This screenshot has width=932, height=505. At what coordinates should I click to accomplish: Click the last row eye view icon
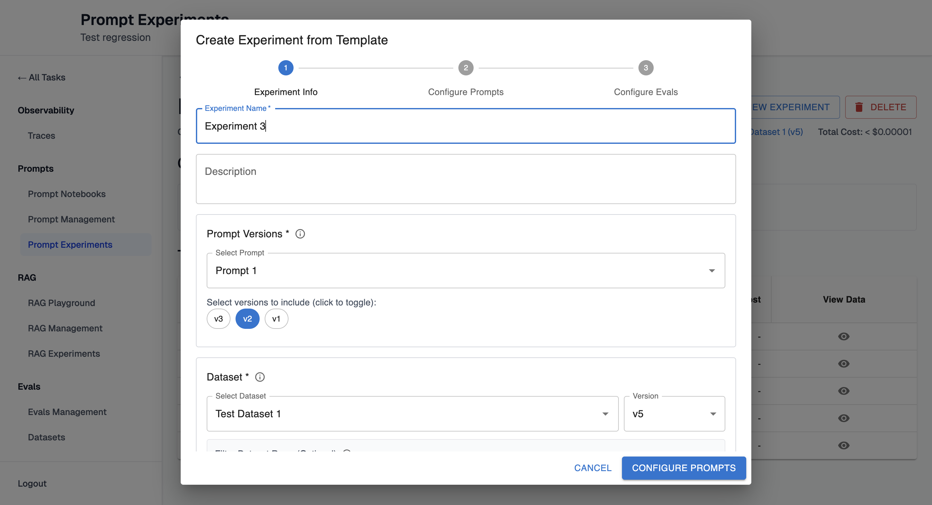[x=843, y=445]
